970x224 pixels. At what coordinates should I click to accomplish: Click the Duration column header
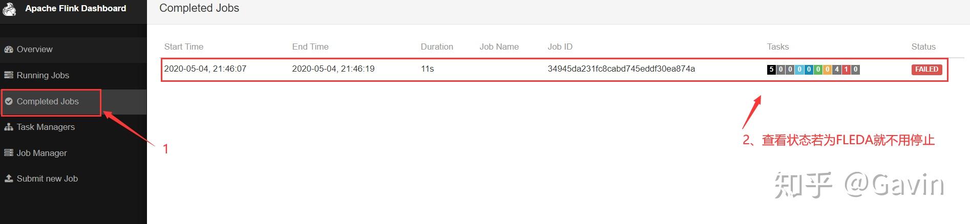pyautogui.click(x=436, y=47)
